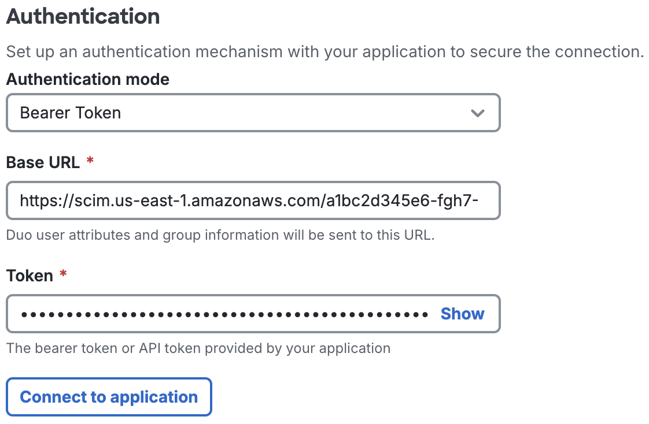Select the Bearer Token dropdown value
Viewport: 649px width, 424px height.
coord(69,113)
